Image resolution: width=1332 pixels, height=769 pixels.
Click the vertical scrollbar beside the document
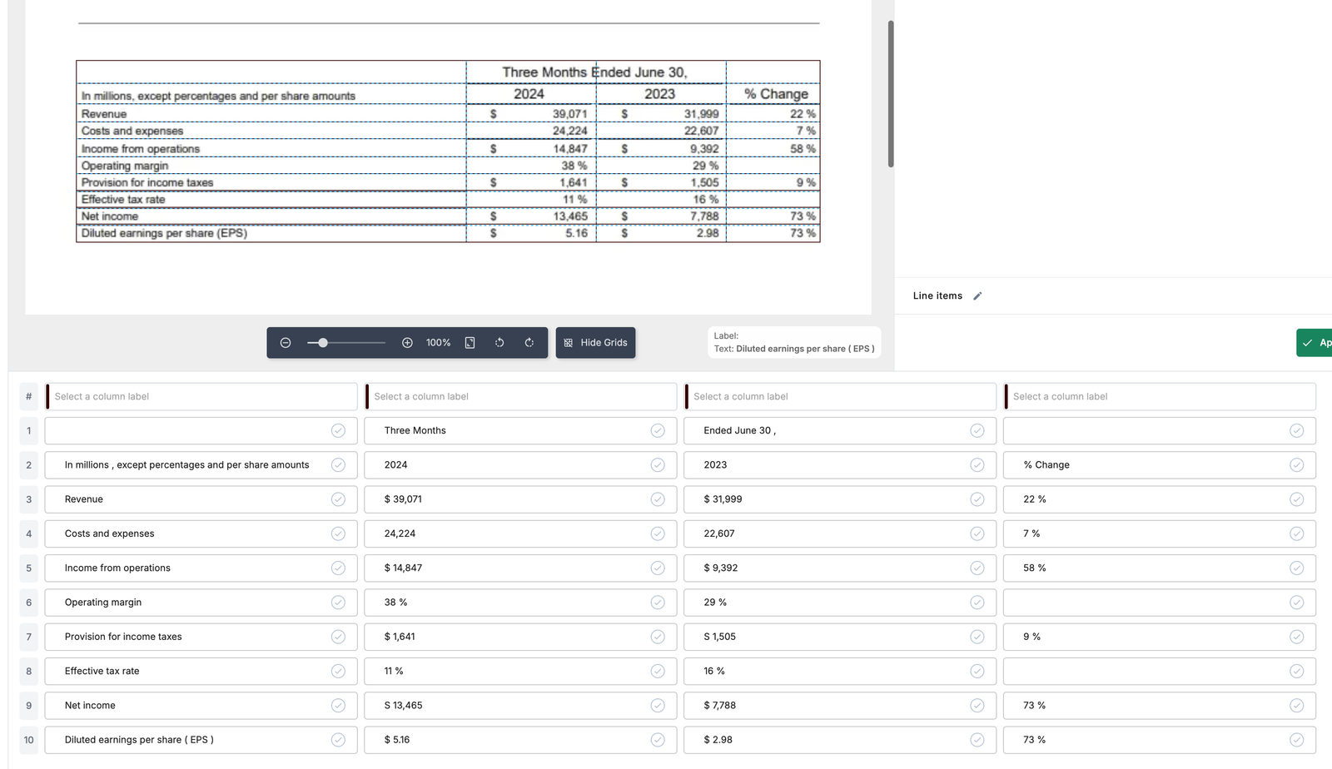click(x=890, y=92)
